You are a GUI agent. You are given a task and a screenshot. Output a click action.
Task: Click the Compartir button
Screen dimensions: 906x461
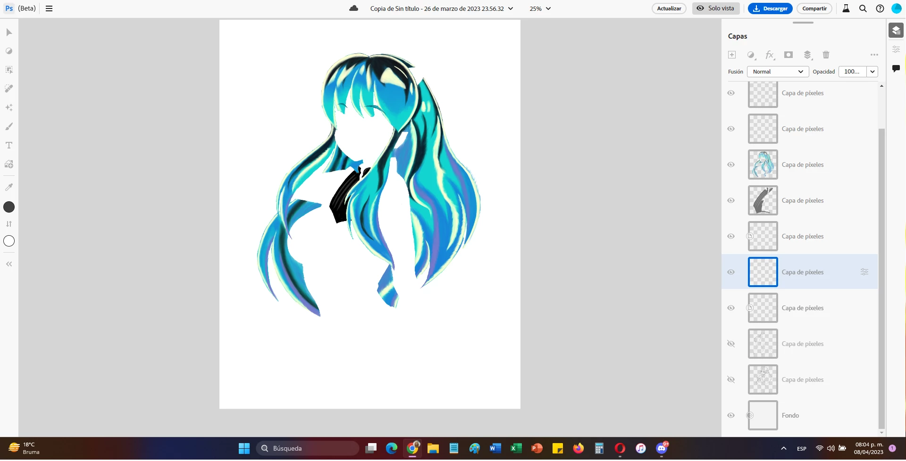[x=814, y=8]
